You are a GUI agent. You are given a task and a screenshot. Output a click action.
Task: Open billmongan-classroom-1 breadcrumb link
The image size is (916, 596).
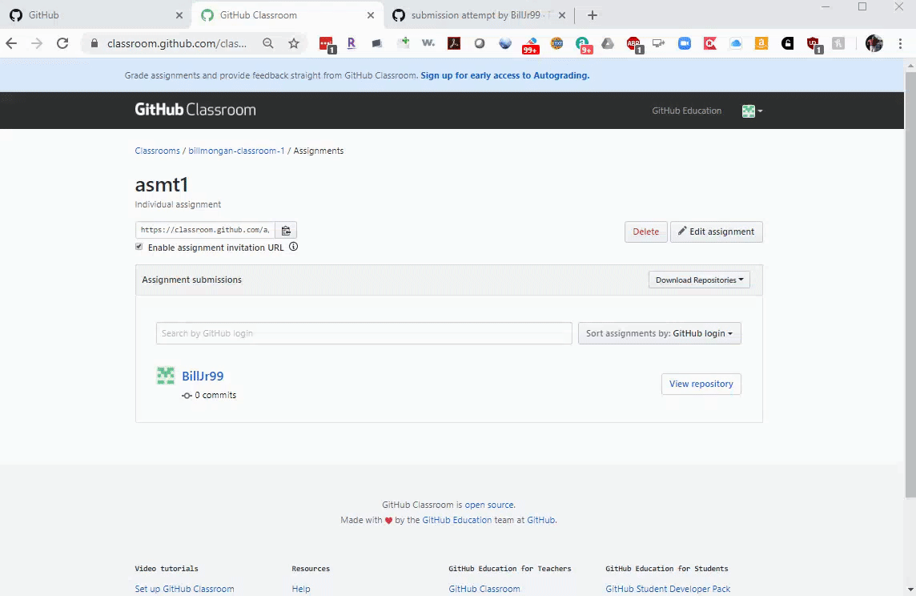coord(236,151)
